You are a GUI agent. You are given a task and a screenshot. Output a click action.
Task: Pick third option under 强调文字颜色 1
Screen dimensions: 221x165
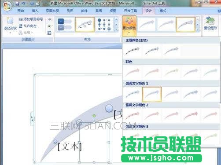171,94
